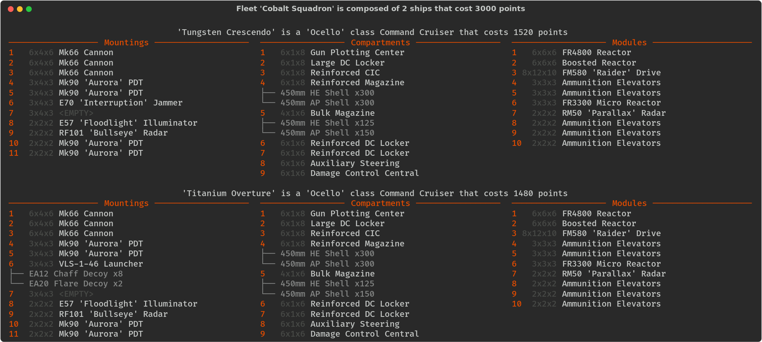Click the 'Tungsten Crescendo' ship description line

click(x=372, y=33)
